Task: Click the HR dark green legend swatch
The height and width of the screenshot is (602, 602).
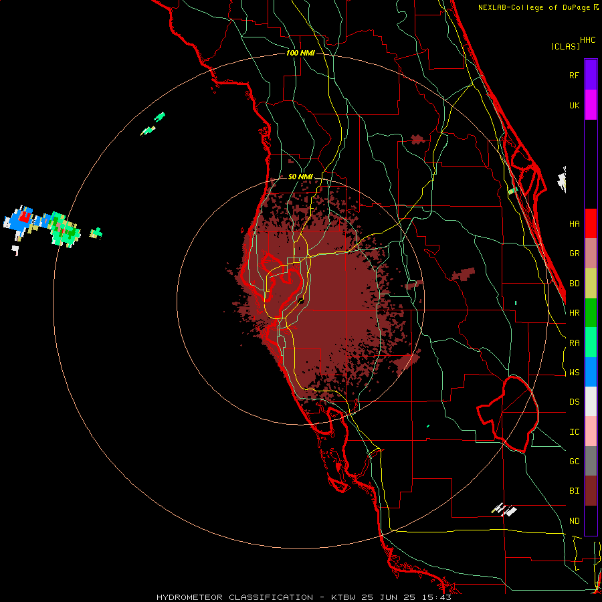Action: (x=591, y=313)
